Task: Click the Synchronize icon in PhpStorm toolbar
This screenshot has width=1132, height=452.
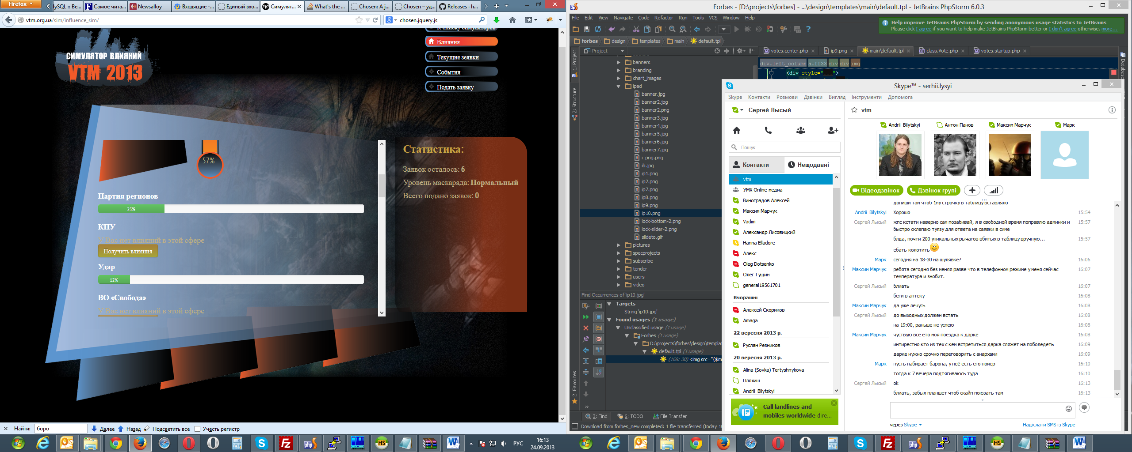Action: pos(598,29)
